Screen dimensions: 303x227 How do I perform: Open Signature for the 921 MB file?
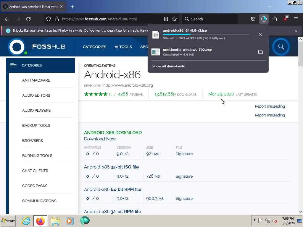184,154
